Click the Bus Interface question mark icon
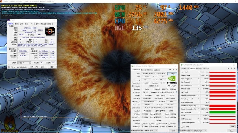Image resolution: width=238 pixels, height=133 pixels. pyautogui.click(x=176, y=92)
